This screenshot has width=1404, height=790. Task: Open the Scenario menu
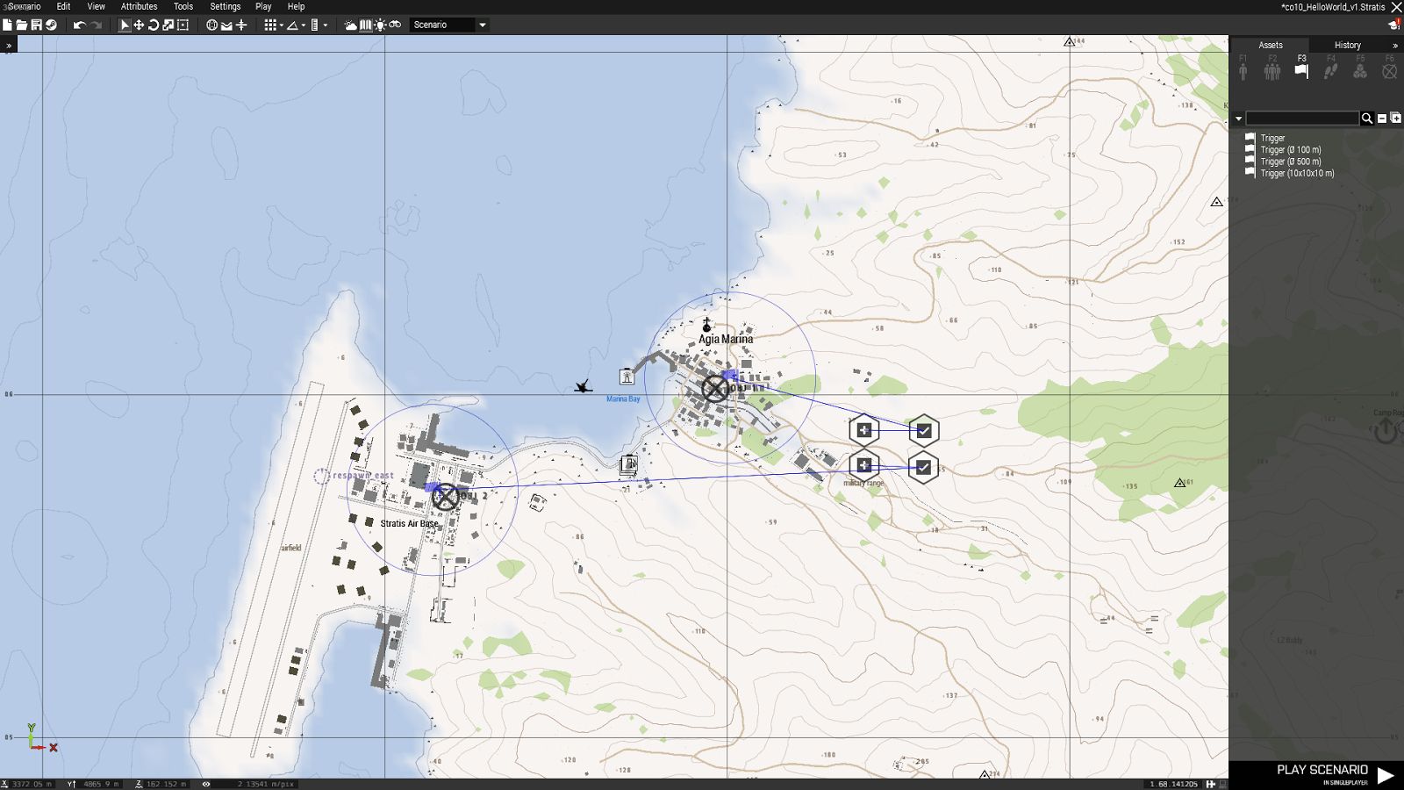click(23, 6)
